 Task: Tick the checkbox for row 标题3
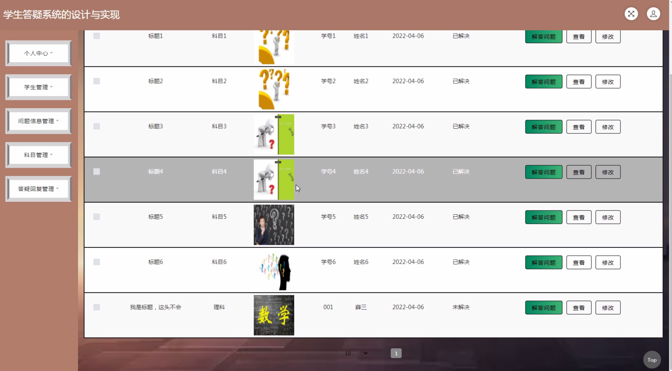point(97,126)
